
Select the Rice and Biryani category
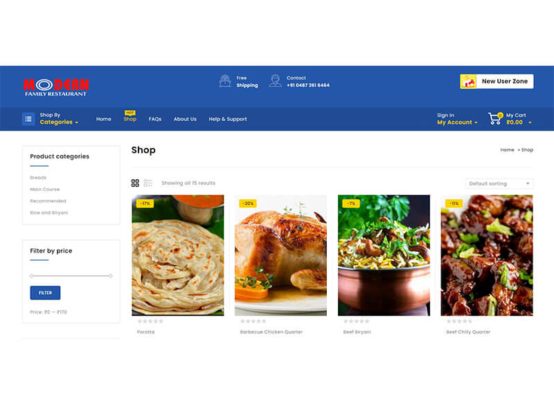[x=49, y=213]
